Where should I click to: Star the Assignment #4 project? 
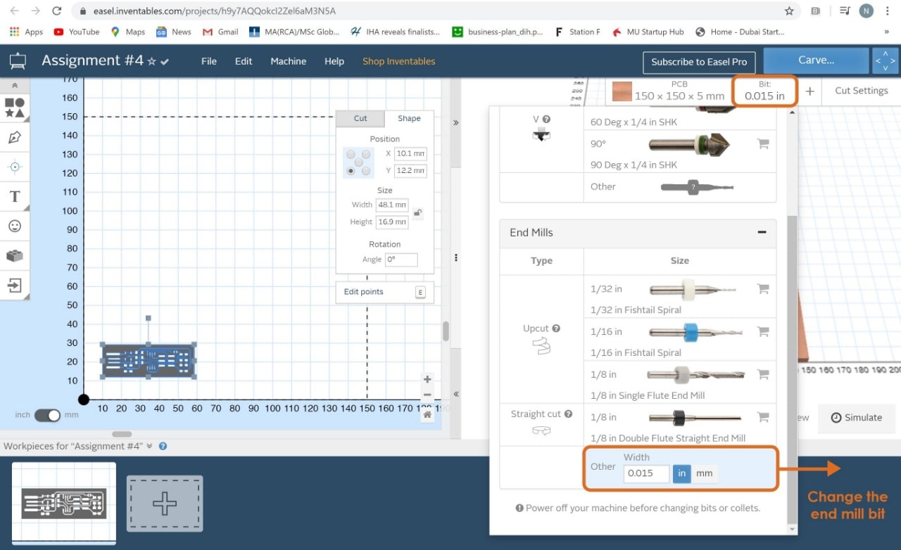point(151,62)
